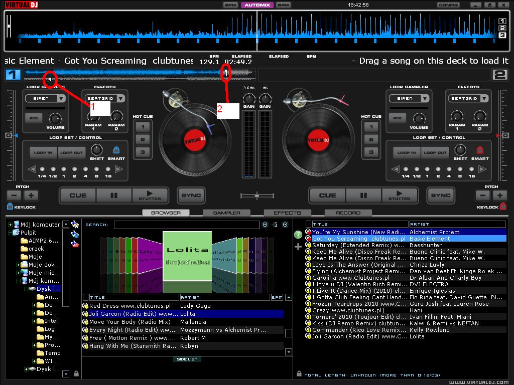Trigger hot cue 3 on deck 1

point(143,152)
